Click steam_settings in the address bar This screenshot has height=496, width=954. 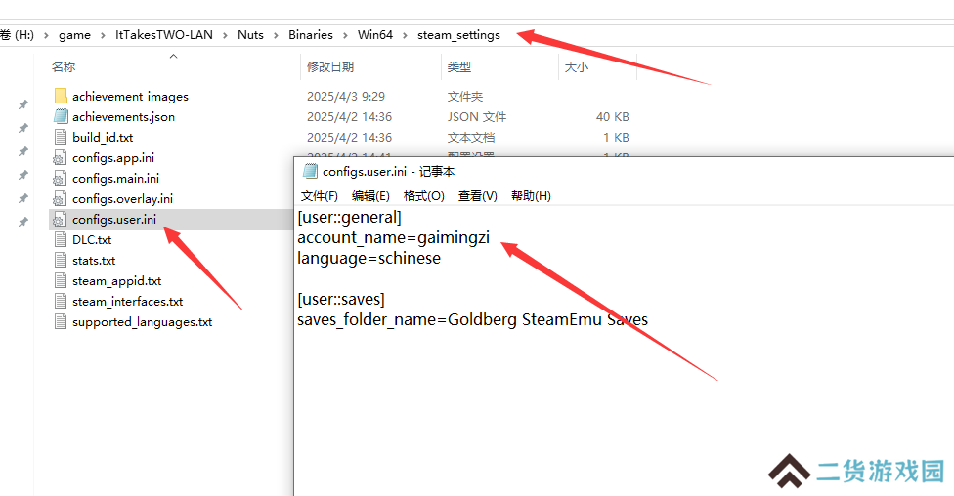pyautogui.click(x=458, y=35)
